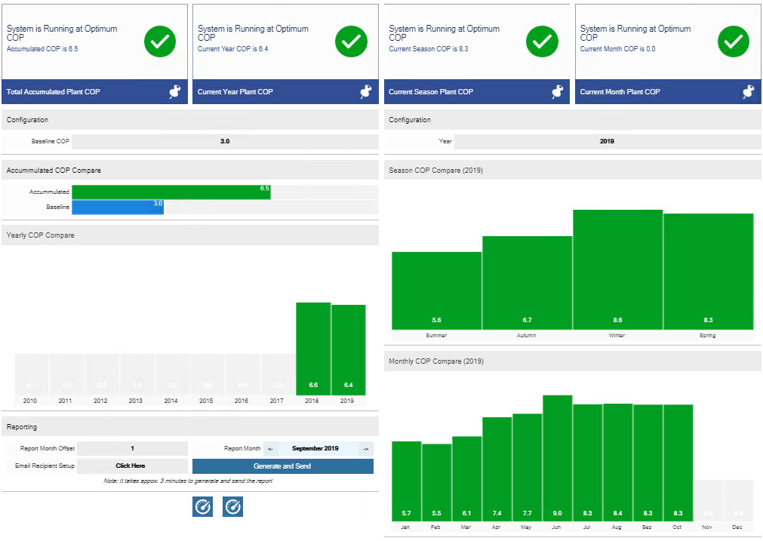Click the blue Baseline 3.0 bar
This screenshot has width=763, height=541.
click(117, 207)
